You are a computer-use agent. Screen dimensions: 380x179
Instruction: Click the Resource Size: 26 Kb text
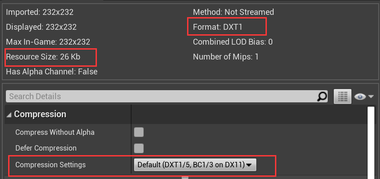43,57
